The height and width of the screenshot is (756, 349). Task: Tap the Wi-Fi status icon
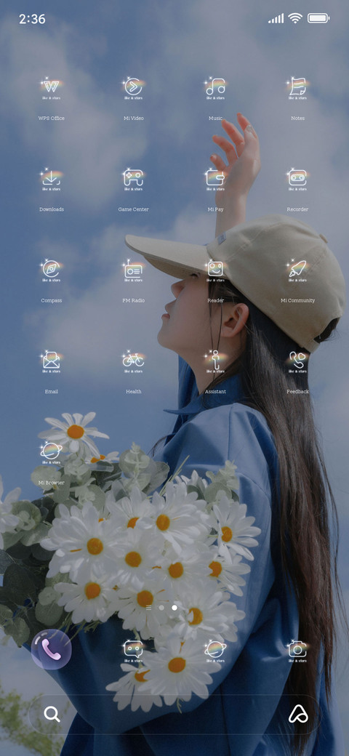coord(294,18)
